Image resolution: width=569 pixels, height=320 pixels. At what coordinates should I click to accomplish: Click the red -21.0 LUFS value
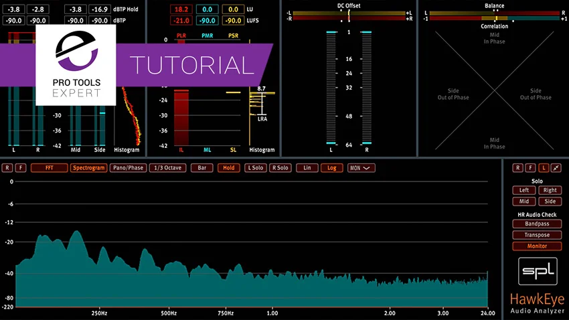tap(181, 21)
